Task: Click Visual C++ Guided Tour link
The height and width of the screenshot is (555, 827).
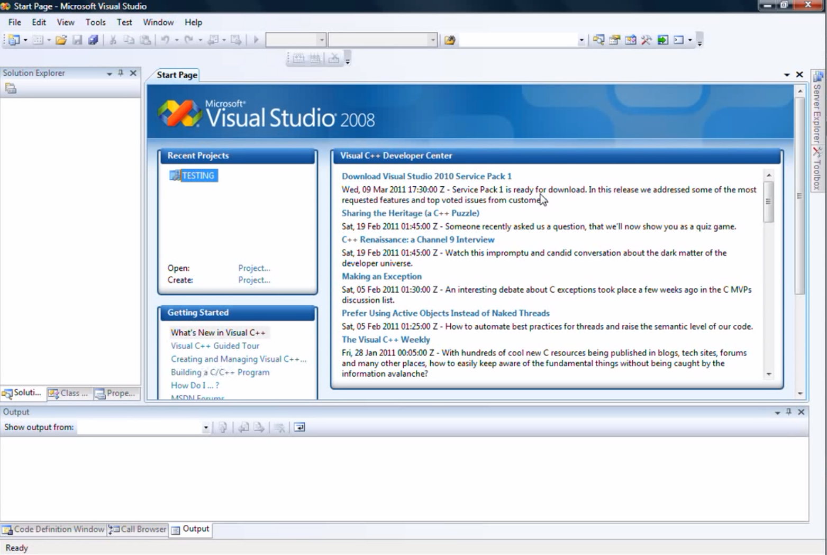Action: pos(215,345)
